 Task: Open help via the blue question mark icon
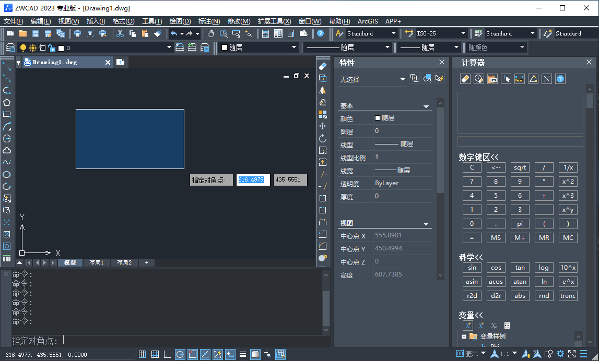(x=321, y=33)
